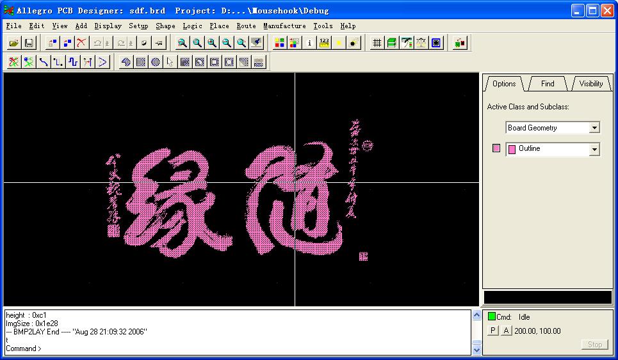This screenshot has height=360, width=618.
Task: Open the Logic menu
Action: tap(192, 26)
